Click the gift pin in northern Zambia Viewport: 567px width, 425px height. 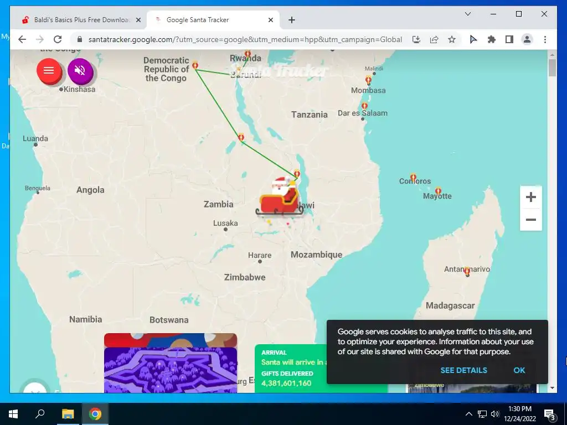241,137
